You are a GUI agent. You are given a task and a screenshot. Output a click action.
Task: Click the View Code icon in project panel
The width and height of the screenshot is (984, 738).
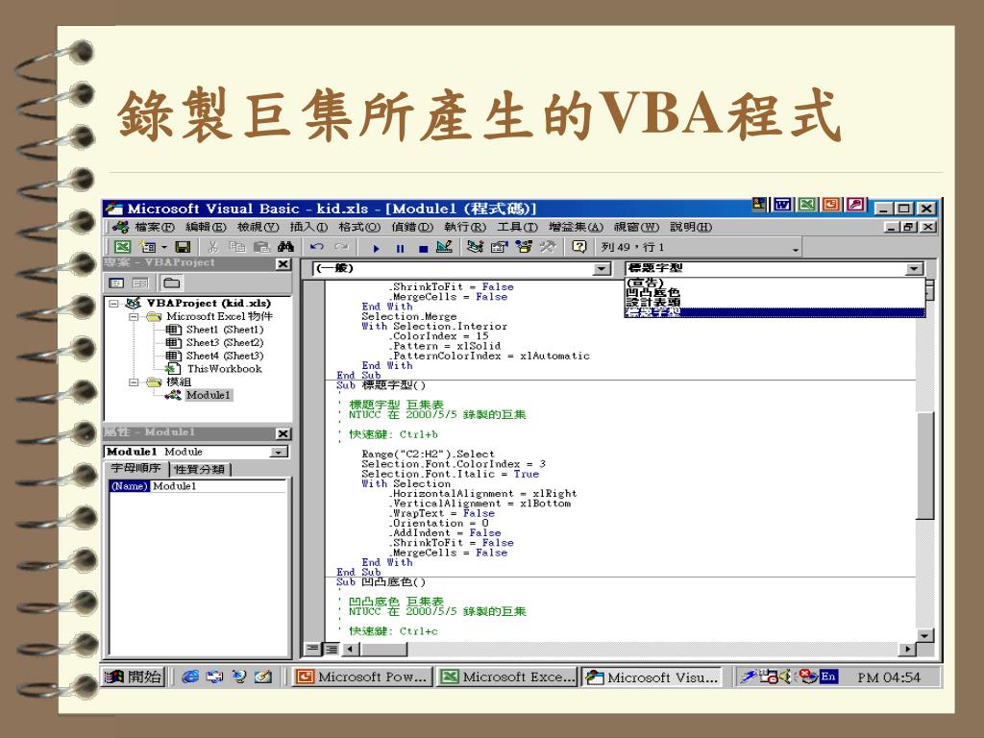(116, 283)
